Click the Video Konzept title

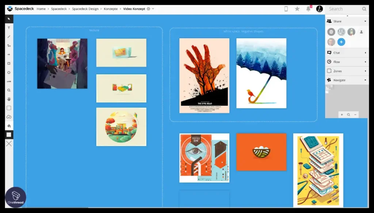134,9
